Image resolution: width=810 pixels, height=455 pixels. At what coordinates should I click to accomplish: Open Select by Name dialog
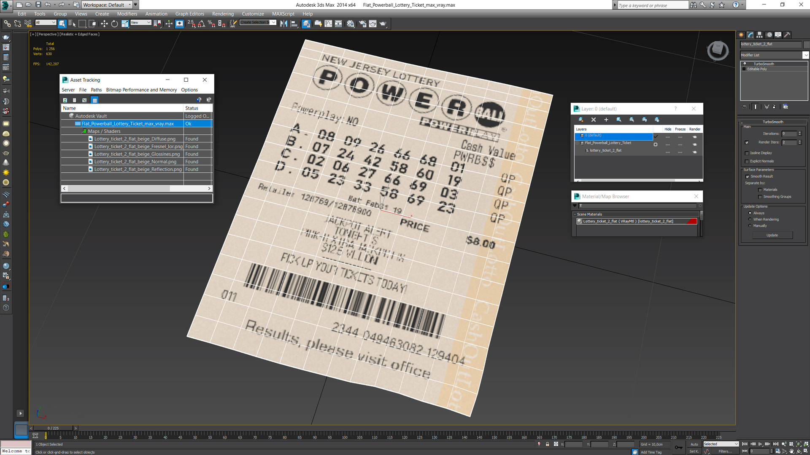[72, 24]
